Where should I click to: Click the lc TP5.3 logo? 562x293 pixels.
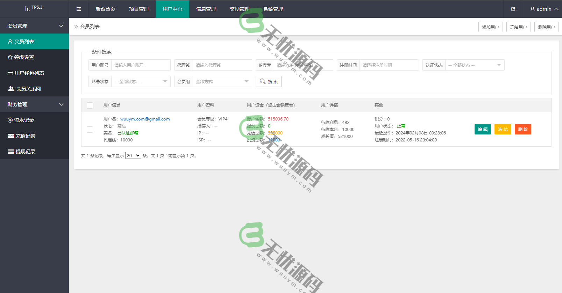coord(34,8)
